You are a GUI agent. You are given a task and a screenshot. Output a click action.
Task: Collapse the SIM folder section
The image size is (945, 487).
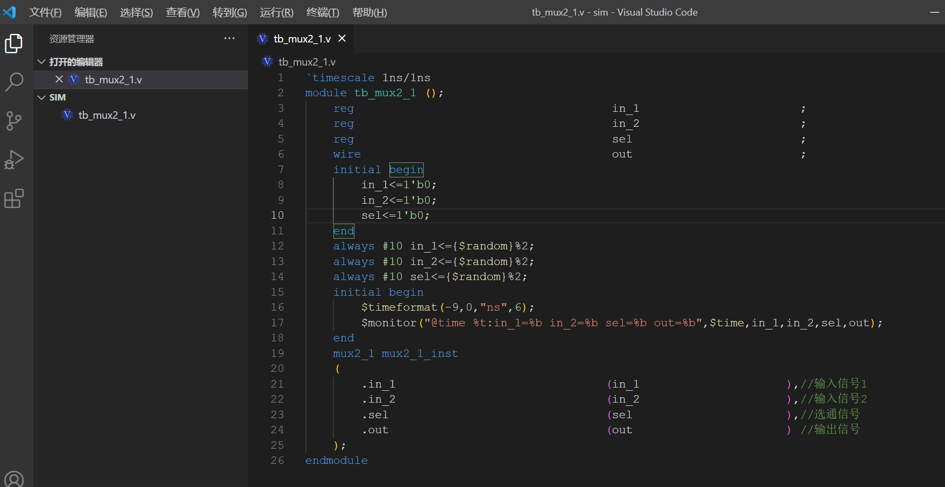pyautogui.click(x=41, y=97)
